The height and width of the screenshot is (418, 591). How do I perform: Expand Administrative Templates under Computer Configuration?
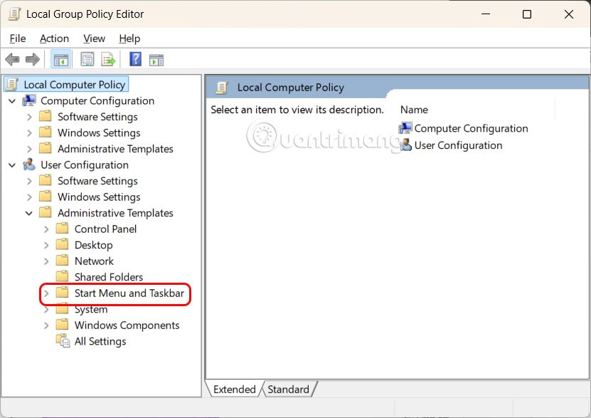click(x=29, y=149)
